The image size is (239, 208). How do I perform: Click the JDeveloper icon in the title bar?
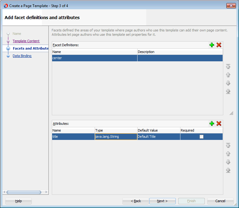(6, 6)
